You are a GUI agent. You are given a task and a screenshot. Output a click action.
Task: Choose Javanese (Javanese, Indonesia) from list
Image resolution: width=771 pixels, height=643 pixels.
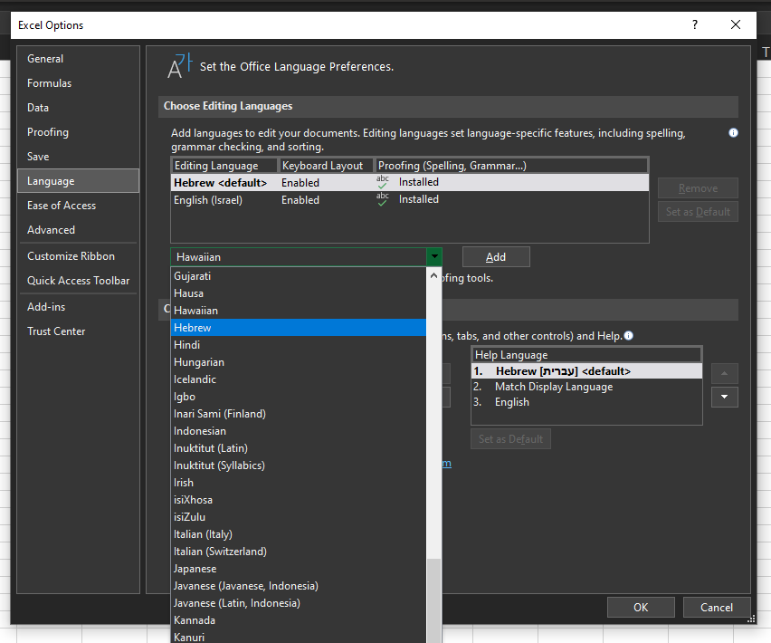(x=299, y=586)
